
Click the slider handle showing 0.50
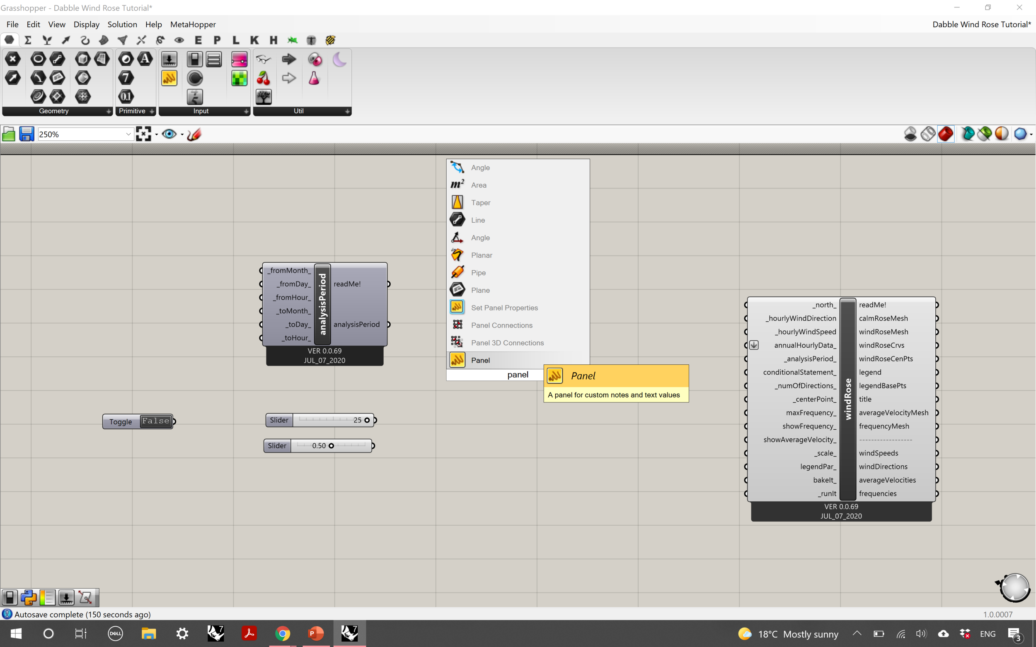coord(331,446)
